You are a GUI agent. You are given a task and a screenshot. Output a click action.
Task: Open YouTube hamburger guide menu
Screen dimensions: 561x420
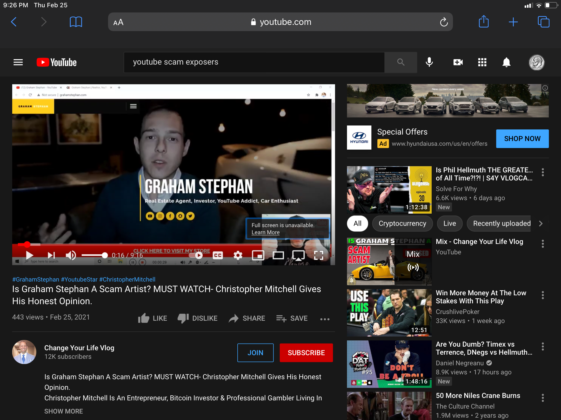(18, 62)
